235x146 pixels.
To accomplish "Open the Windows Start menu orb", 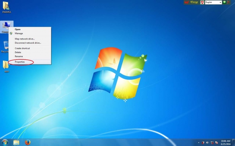I will [5, 142].
